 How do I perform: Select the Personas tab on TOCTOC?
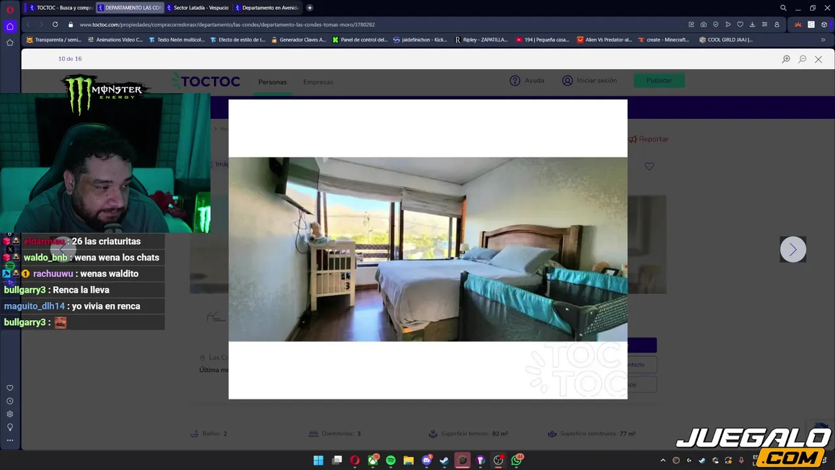pyautogui.click(x=272, y=82)
